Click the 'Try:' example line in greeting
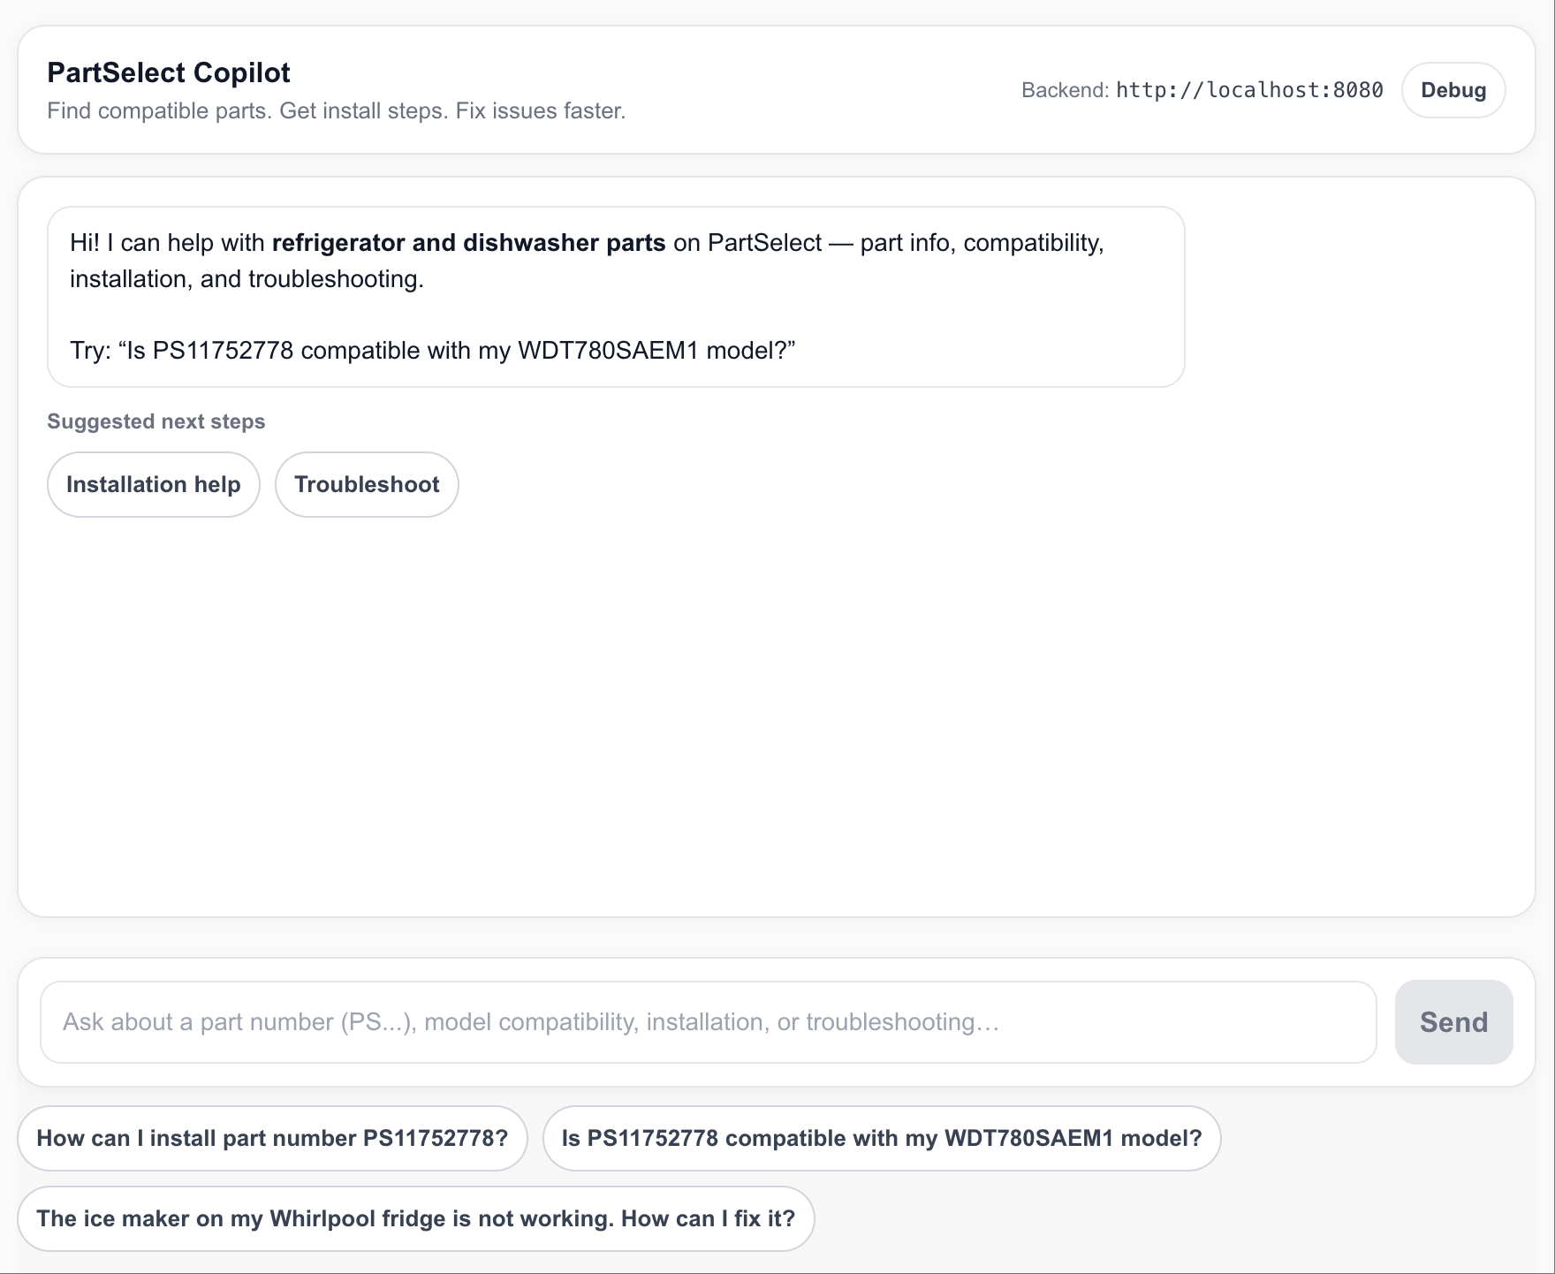 [432, 351]
